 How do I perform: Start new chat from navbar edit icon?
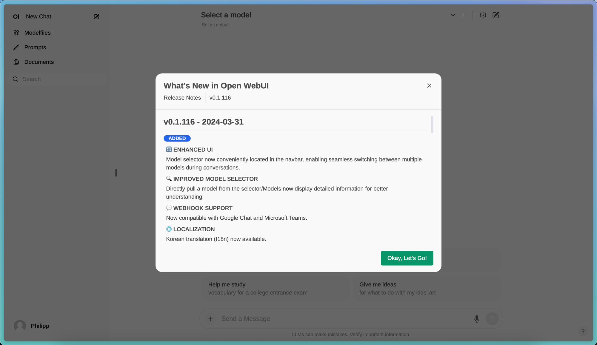[x=496, y=15]
